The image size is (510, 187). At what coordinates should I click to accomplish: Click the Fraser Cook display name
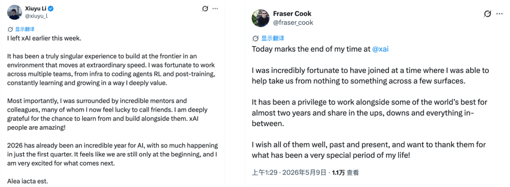[x=292, y=14]
